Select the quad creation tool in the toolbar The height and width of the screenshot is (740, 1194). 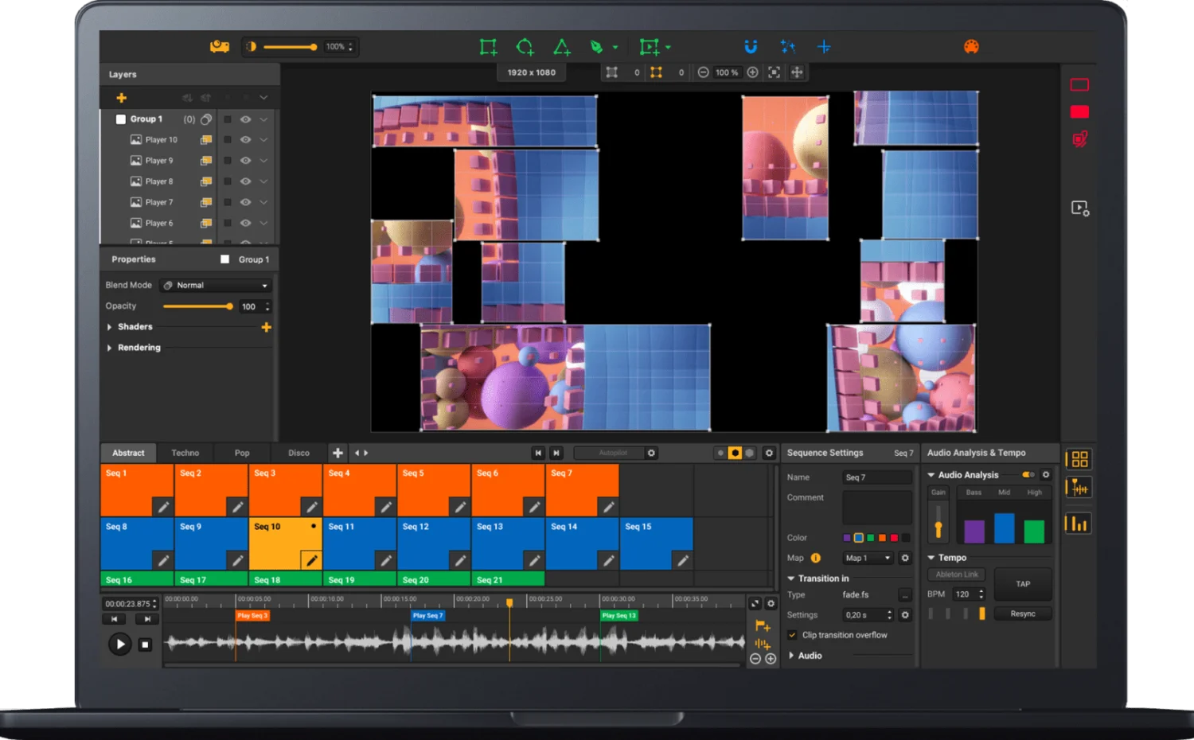[488, 46]
